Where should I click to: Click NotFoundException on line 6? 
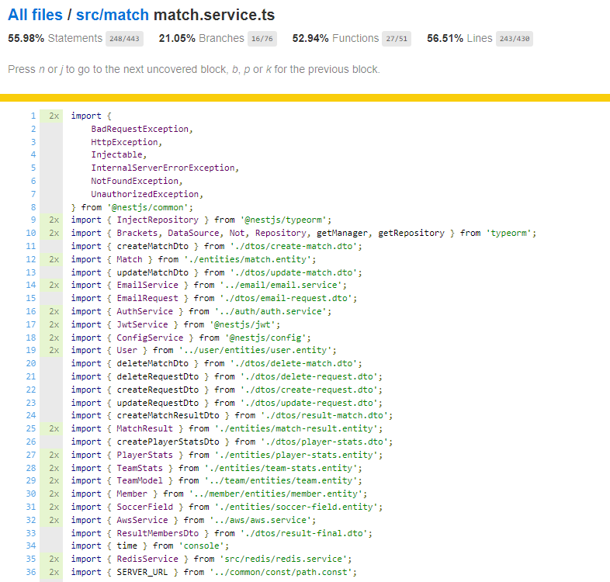click(134, 181)
